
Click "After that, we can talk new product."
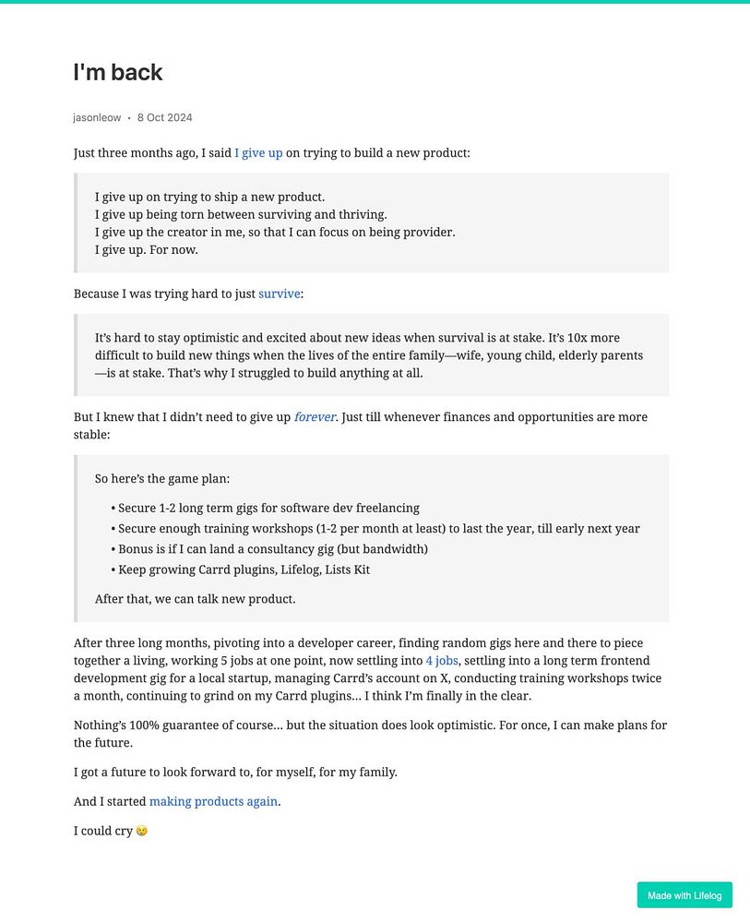(x=195, y=599)
